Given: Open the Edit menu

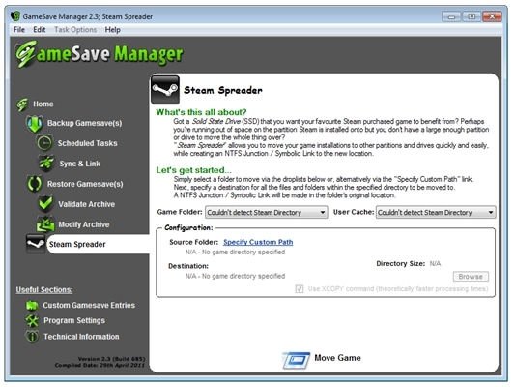Looking at the screenshot, I should coord(39,30).
